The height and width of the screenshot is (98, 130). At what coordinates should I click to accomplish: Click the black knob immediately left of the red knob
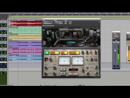tap(87, 53)
